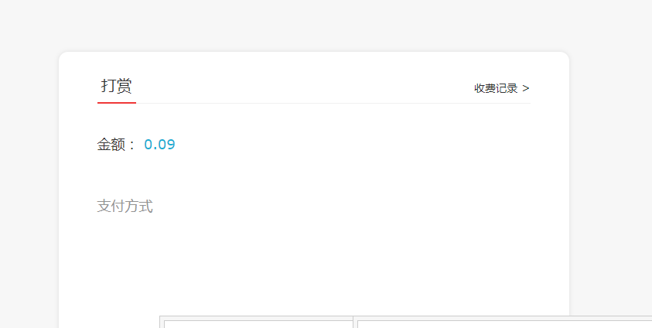Click the red underline beneath 打赏
This screenshot has height=328, width=652.
[117, 102]
